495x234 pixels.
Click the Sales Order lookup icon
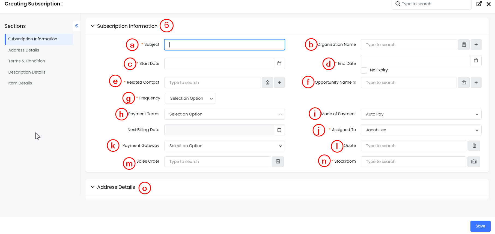[278, 162]
